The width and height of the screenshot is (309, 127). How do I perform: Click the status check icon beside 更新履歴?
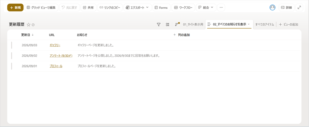pos(33,25)
